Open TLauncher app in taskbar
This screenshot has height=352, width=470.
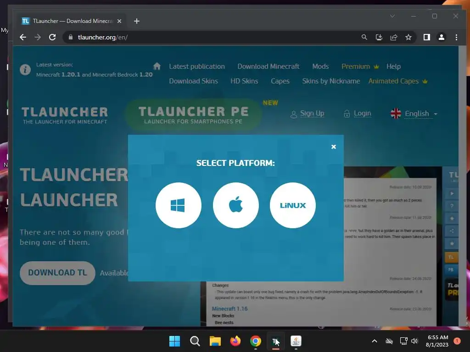[x=276, y=341]
